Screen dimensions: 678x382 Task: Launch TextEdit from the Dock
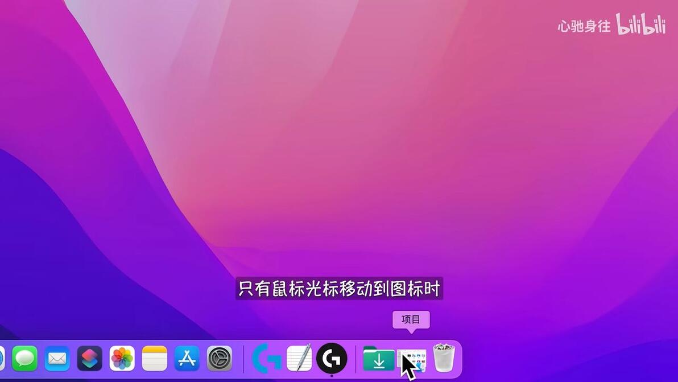click(x=299, y=358)
